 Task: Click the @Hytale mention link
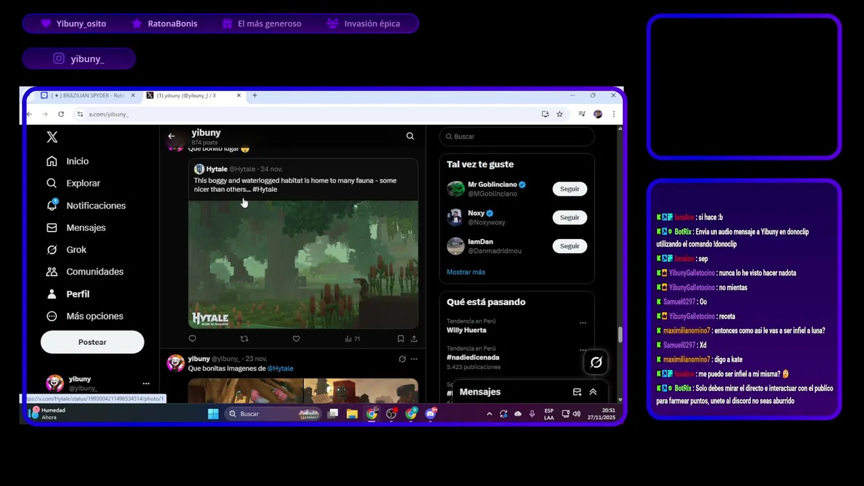pos(280,369)
